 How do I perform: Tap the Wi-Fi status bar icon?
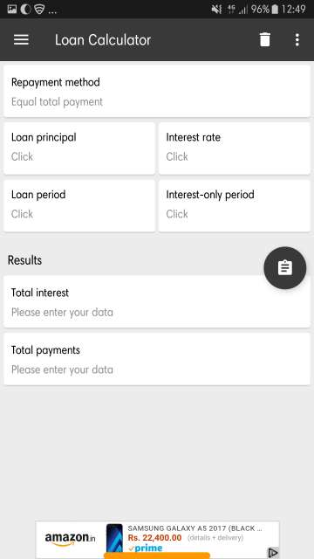pos(38,10)
